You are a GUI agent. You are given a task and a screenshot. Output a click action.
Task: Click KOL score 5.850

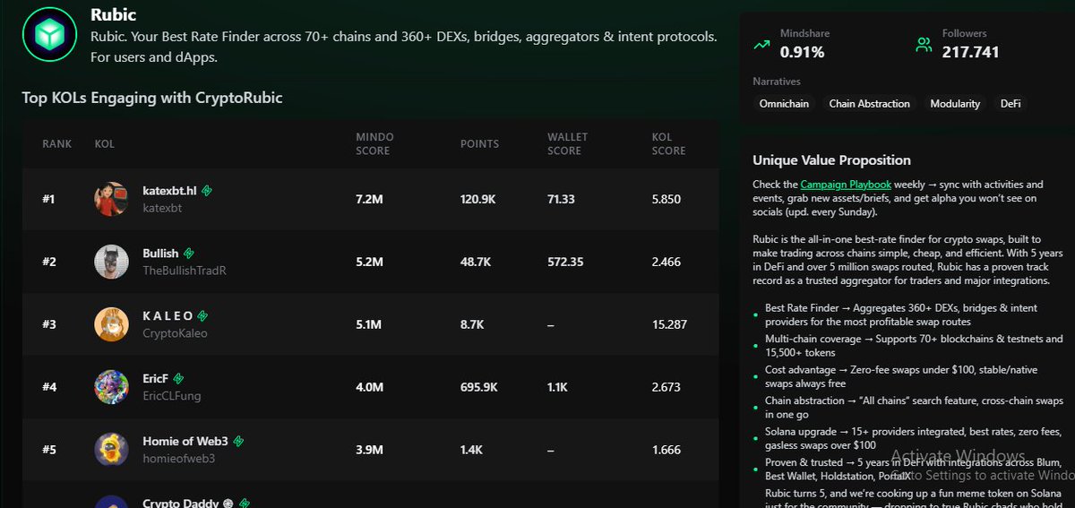(x=666, y=199)
